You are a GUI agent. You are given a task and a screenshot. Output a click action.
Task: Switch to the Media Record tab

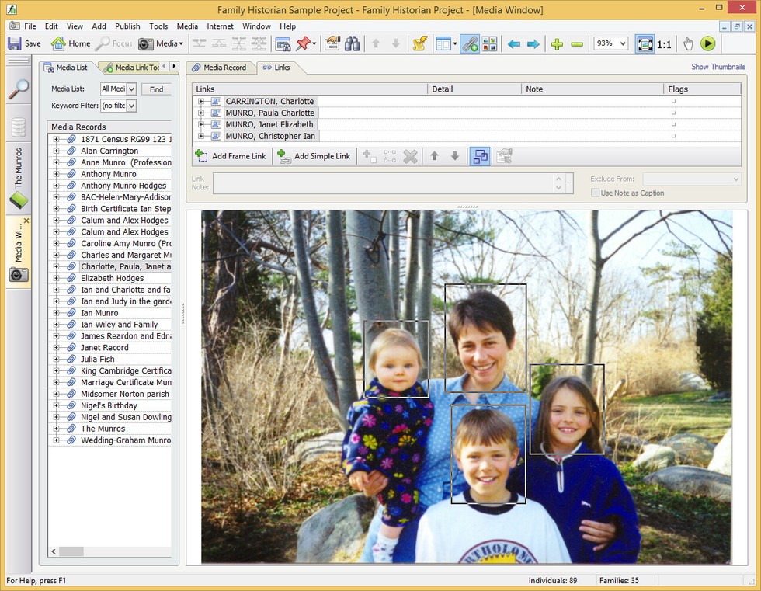point(223,68)
